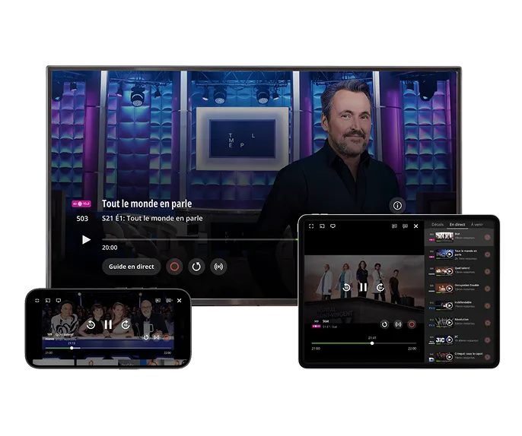Rewind 10 seconds on phone player

pyautogui.click(x=91, y=324)
